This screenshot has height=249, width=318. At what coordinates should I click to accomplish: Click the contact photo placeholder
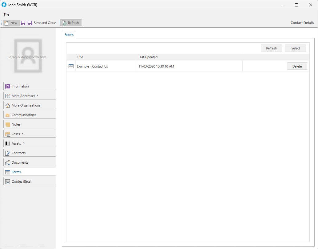tap(28, 56)
